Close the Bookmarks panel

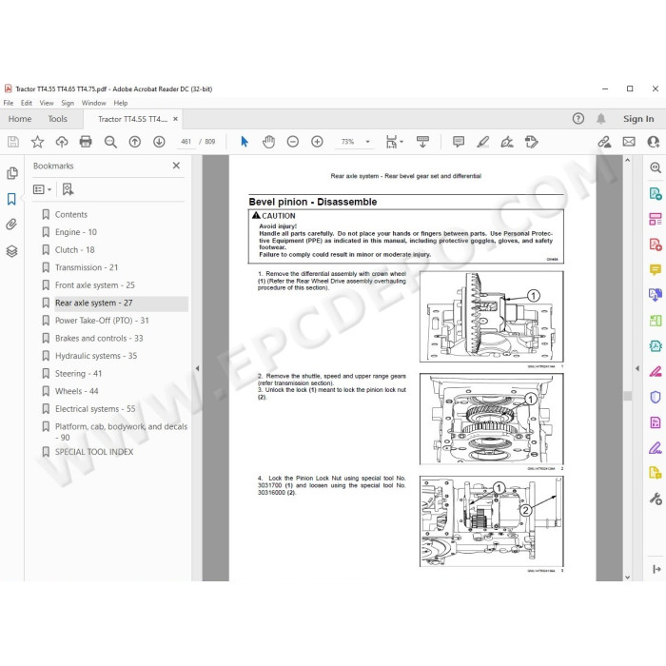[176, 166]
